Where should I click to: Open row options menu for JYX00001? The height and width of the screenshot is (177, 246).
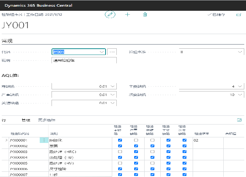(x=44, y=140)
